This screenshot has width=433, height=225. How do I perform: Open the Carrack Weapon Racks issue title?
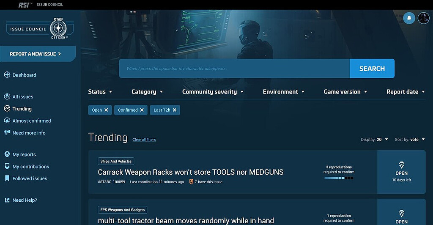point(191,172)
